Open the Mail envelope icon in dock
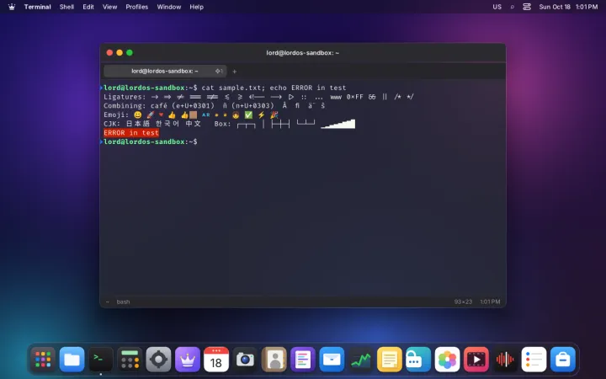This screenshot has width=606, height=379. [332, 360]
